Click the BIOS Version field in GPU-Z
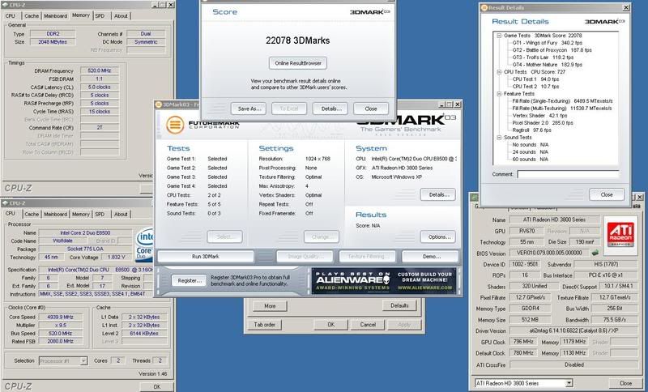This screenshot has width=648, height=392. pos(548,253)
